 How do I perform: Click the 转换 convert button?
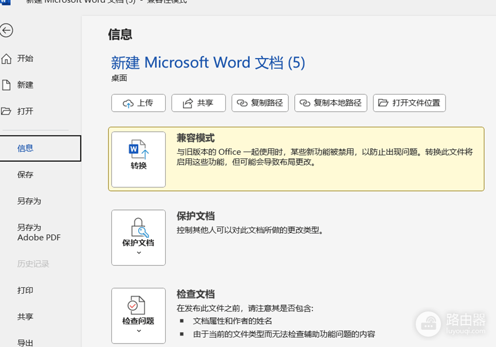pos(138,159)
